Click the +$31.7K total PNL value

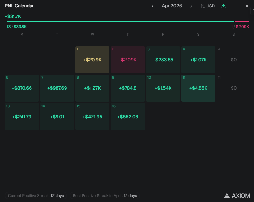click(13, 16)
